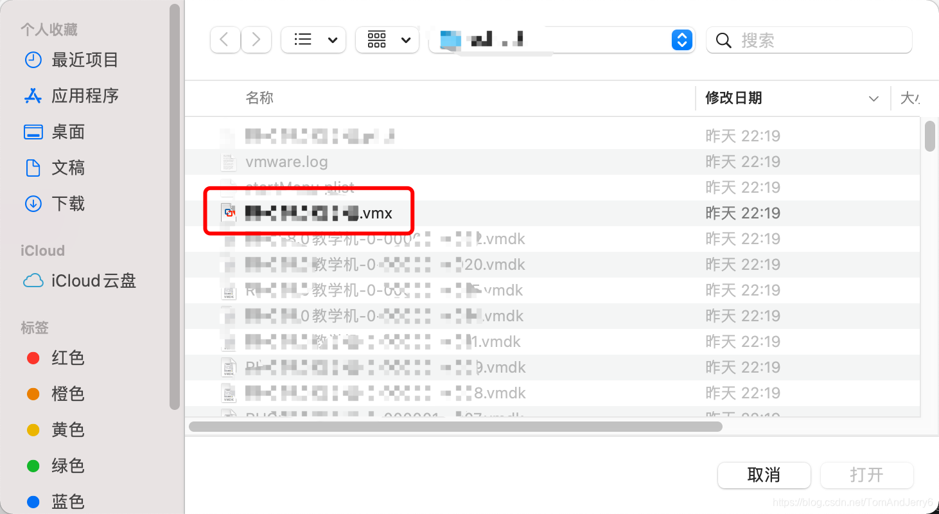Click the applications icon beside 应用程序
Image resolution: width=939 pixels, height=514 pixels.
click(x=33, y=96)
